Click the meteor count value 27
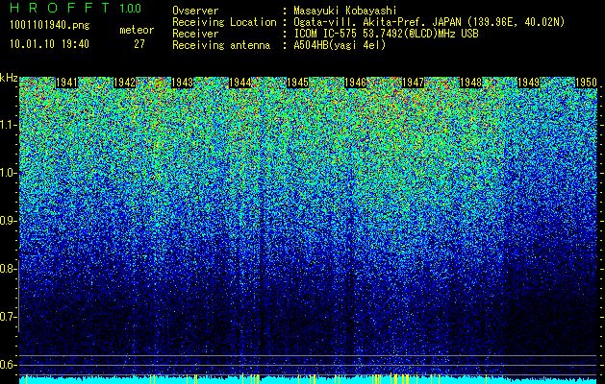 (139, 44)
